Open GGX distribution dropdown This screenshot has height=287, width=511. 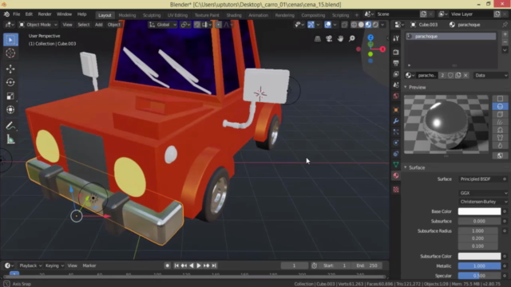[x=483, y=193]
